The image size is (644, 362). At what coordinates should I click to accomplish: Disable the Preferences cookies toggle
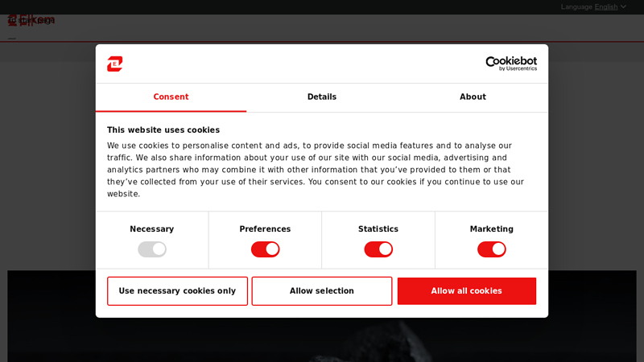click(266, 249)
